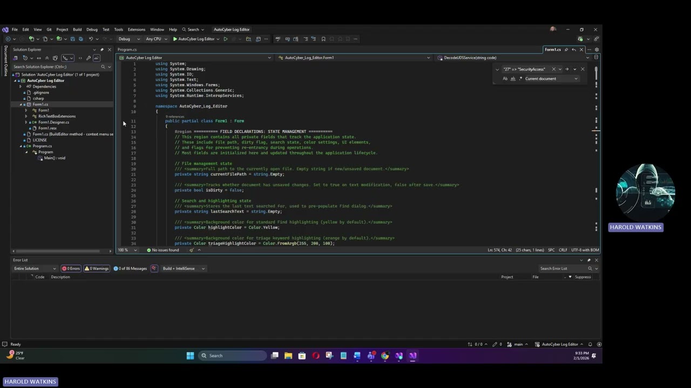Toggle the 0 Warnings filter
This screenshot has width=691, height=388.
96,268
